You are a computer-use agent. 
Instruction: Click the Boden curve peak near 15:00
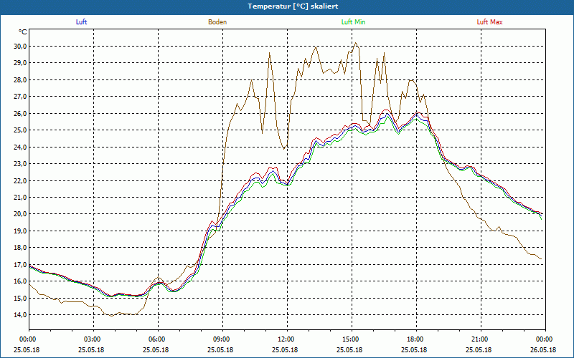click(x=355, y=43)
